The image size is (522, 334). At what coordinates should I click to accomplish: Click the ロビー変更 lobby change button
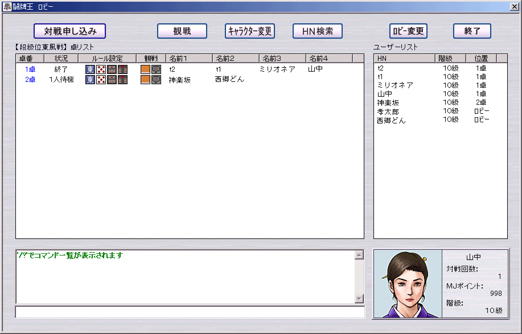(x=408, y=31)
